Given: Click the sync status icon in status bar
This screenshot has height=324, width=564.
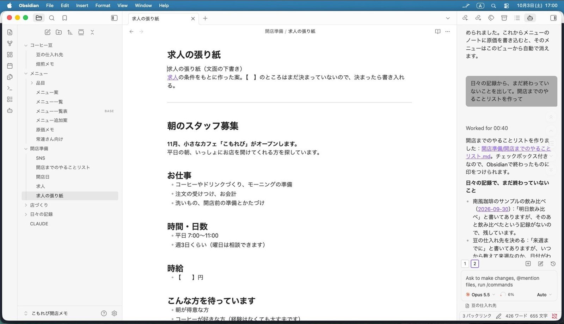Looking at the screenshot, I should tap(554, 316).
